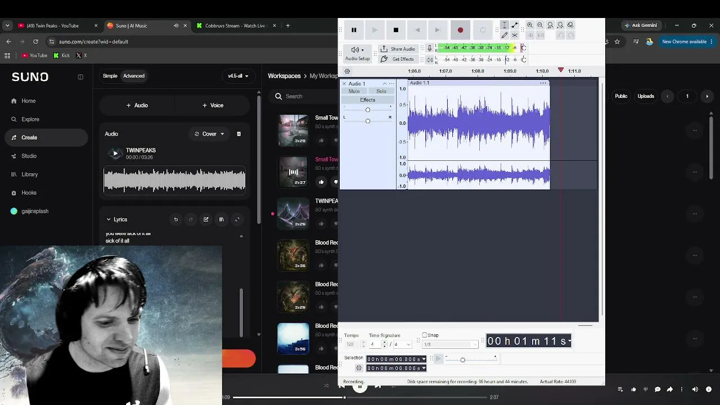Select the Audacity Draw pencil tool
This screenshot has height=405, width=720.
(505, 35)
